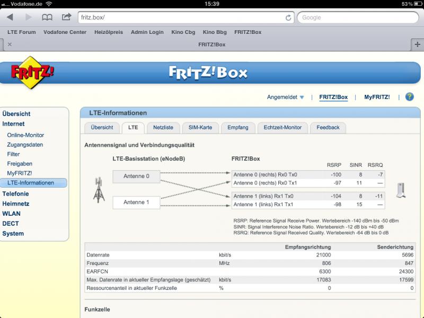
Task: Select LTE-Informationen in sidebar
Action: point(33,183)
